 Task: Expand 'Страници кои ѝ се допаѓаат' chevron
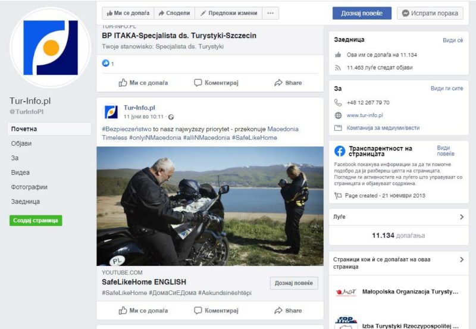pyautogui.click(x=462, y=259)
